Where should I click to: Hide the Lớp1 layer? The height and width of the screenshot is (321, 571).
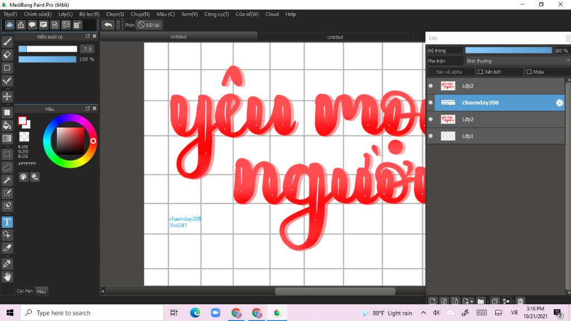430,136
